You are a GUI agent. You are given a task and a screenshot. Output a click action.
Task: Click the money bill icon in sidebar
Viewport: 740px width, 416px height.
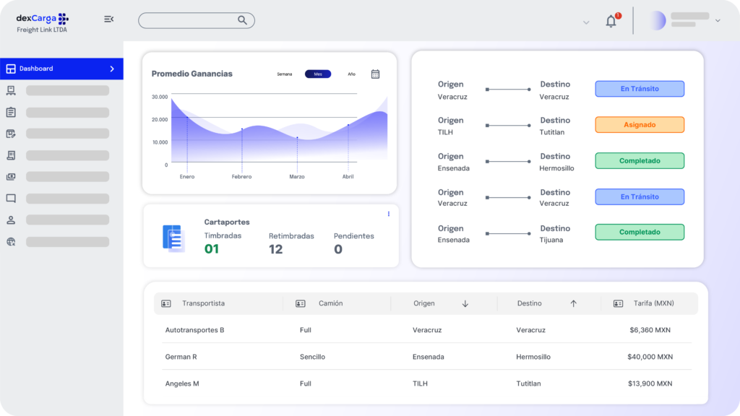[11, 177]
